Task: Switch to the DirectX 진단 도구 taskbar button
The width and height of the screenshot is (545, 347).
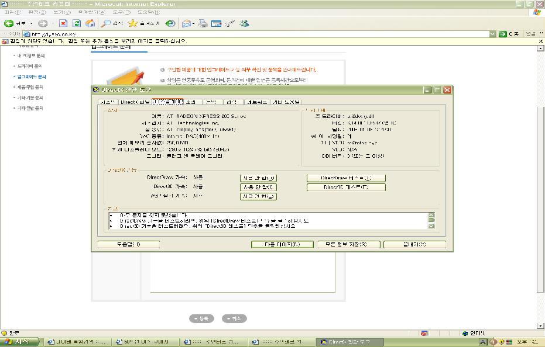Action: click(350, 342)
